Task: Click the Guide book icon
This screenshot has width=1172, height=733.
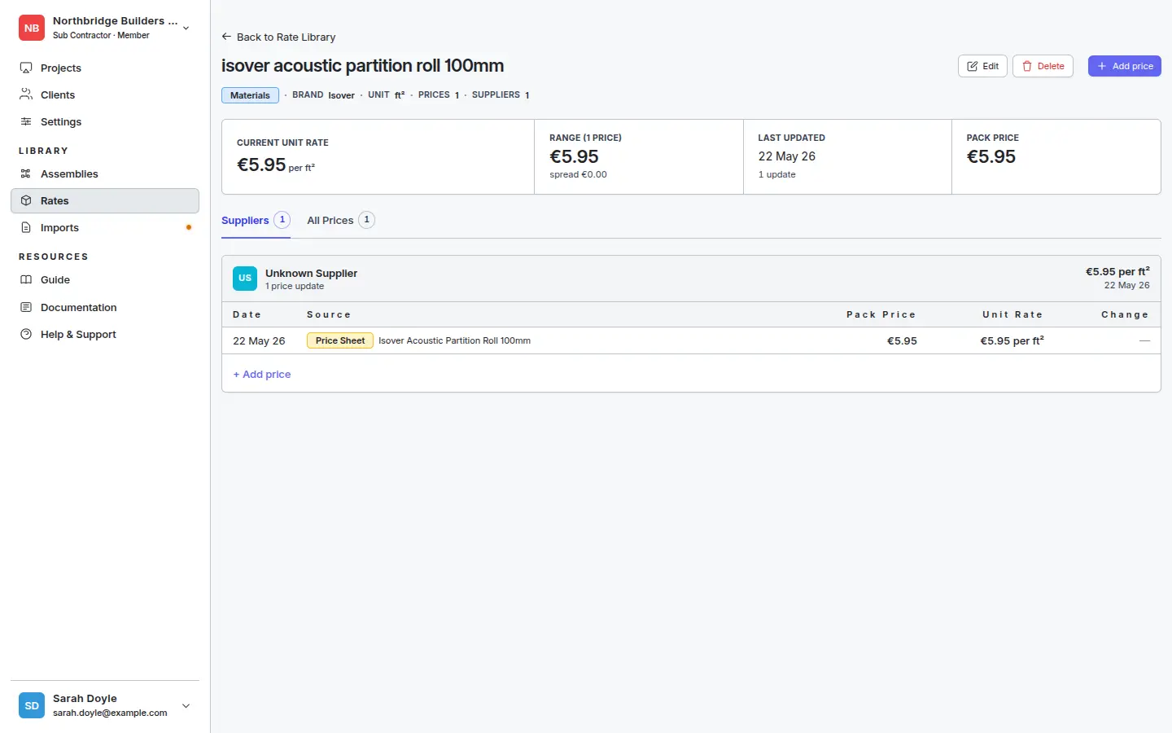Action: click(26, 279)
